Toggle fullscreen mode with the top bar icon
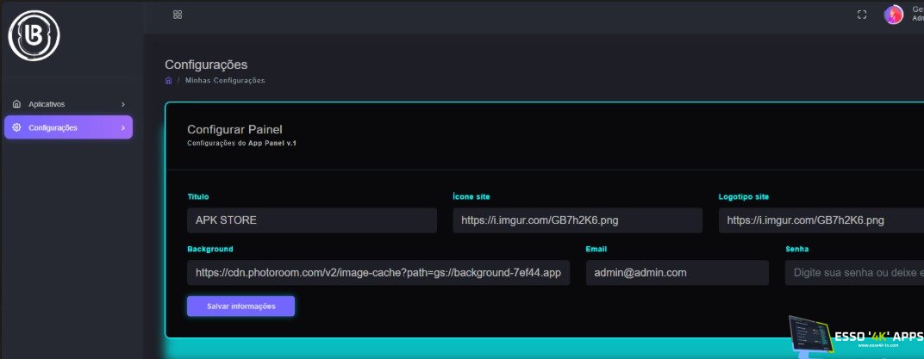 (x=861, y=15)
